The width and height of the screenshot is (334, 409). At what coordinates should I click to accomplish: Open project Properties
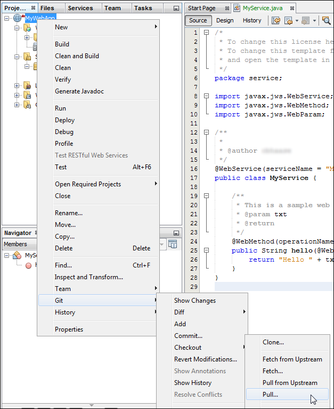[99, 329]
